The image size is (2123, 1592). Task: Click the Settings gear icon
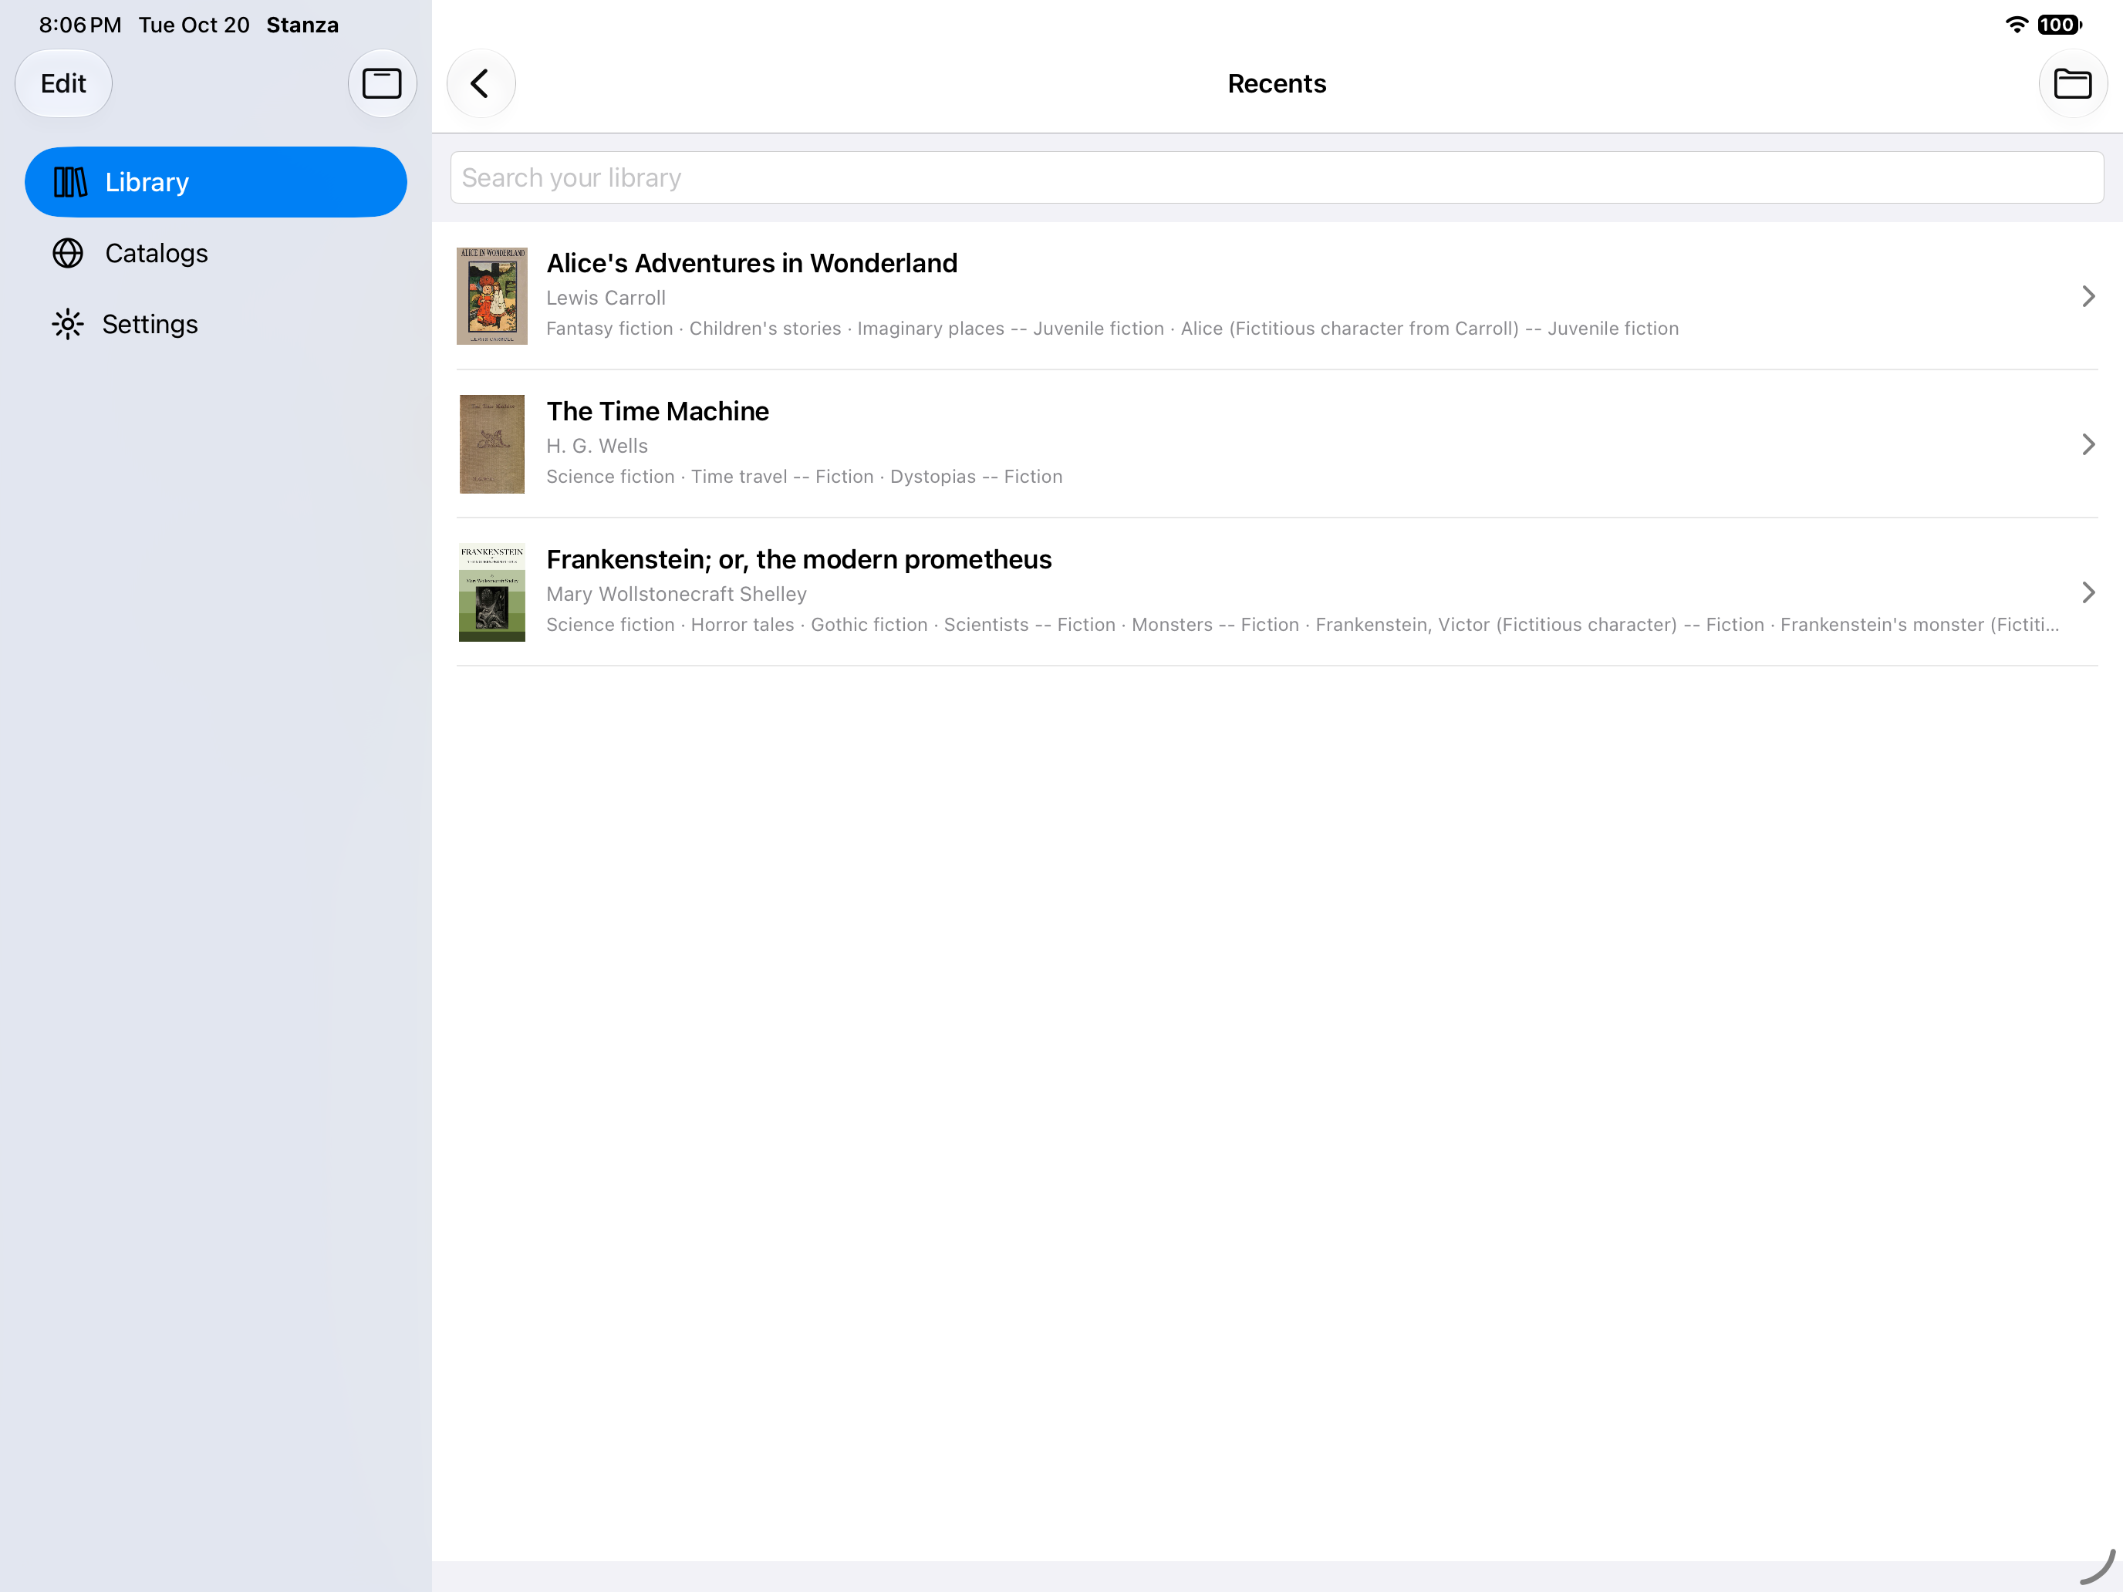[67, 325]
